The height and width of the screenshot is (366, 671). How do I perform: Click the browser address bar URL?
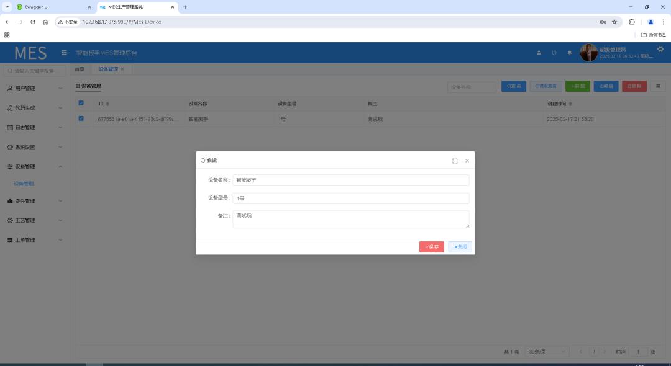[x=122, y=22]
